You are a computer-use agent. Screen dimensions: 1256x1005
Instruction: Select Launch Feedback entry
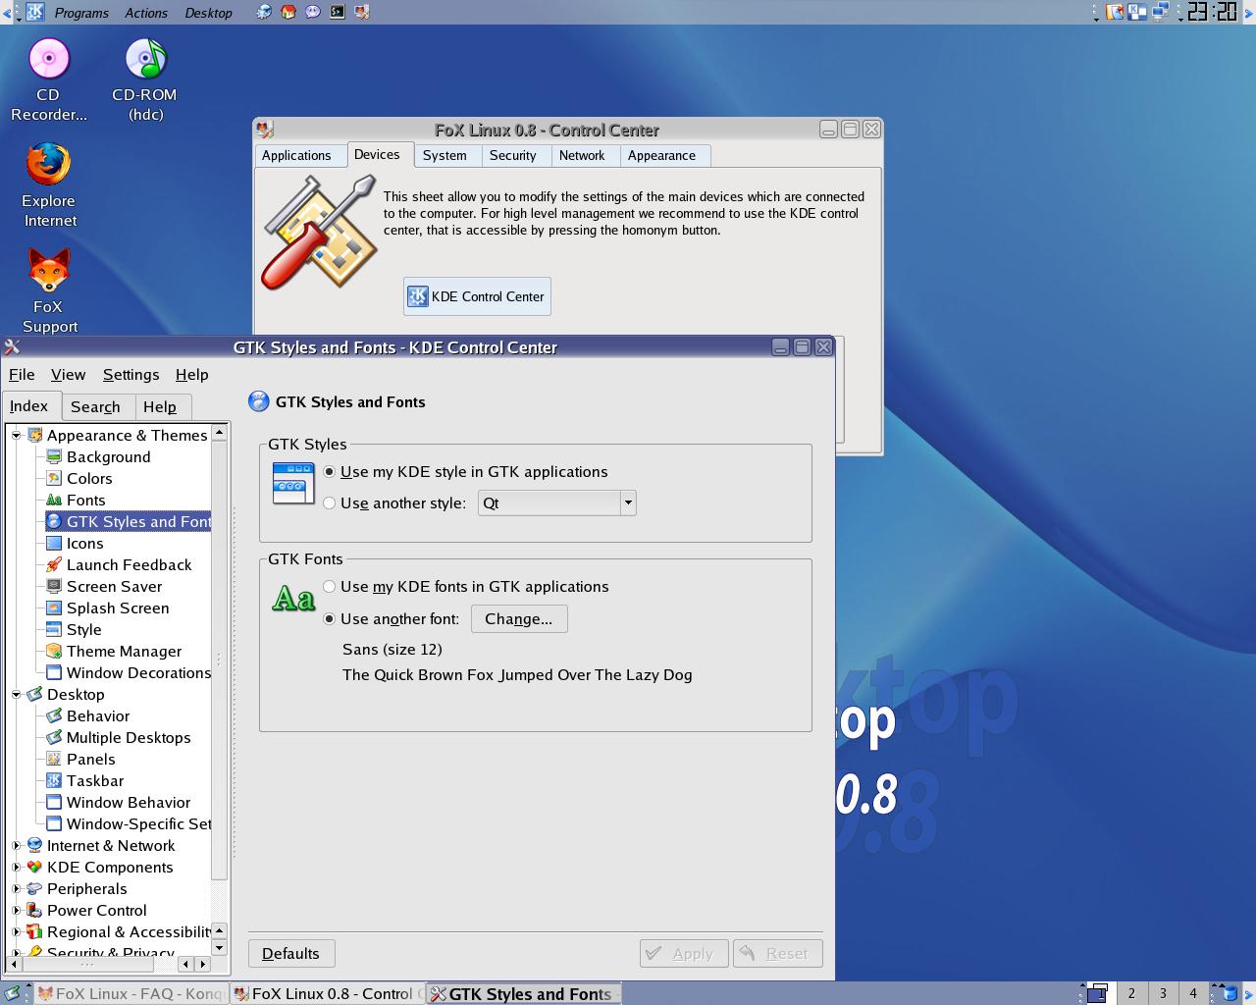(x=119, y=565)
